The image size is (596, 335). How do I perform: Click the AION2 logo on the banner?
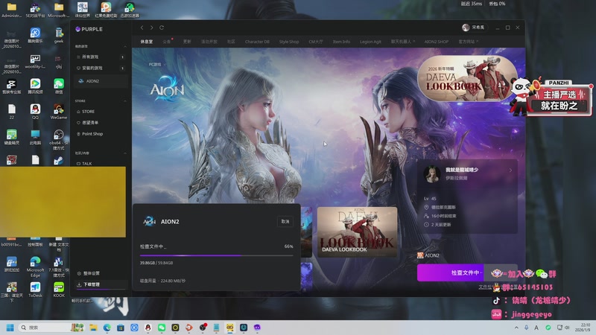[167, 89]
